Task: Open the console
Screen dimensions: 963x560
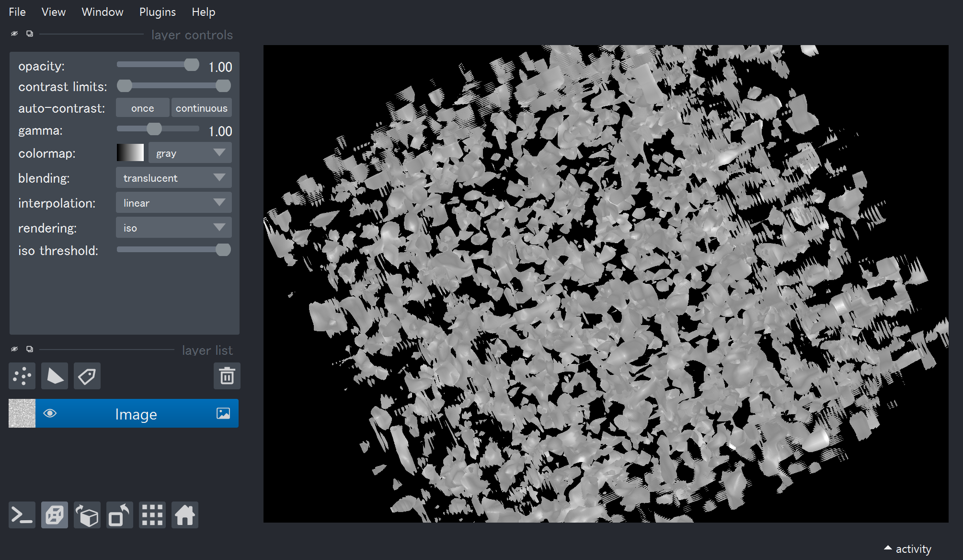Action: coord(22,515)
